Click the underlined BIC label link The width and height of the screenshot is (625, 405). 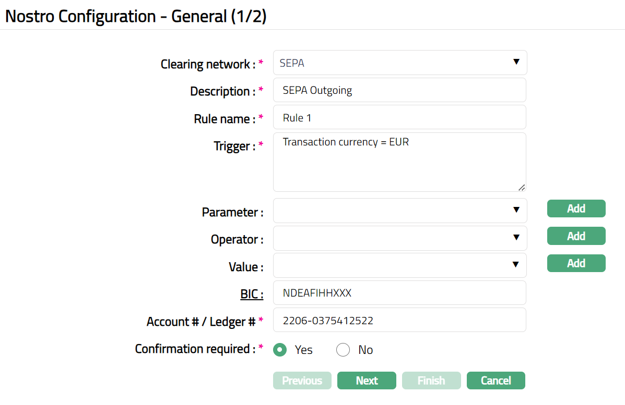[x=252, y=294]
